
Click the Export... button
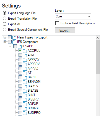coord(65,30)
